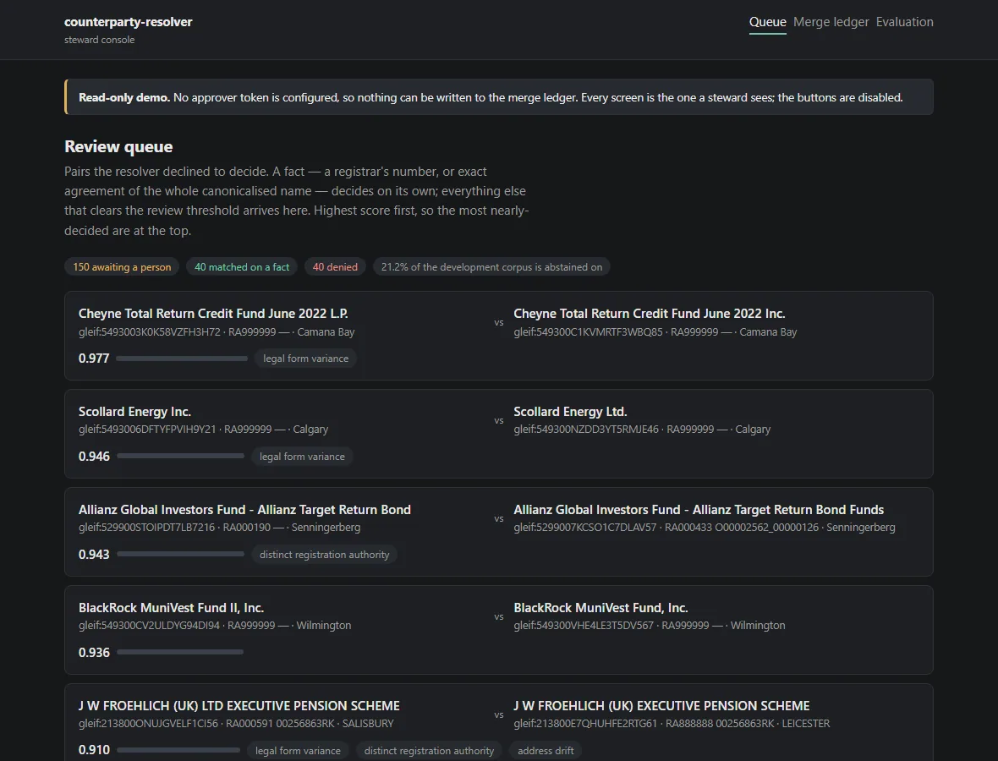Open BlackRock MuniVest Fund, Inc. record
This screenshot has width=998, height=761.
click(x=600, y=608)
